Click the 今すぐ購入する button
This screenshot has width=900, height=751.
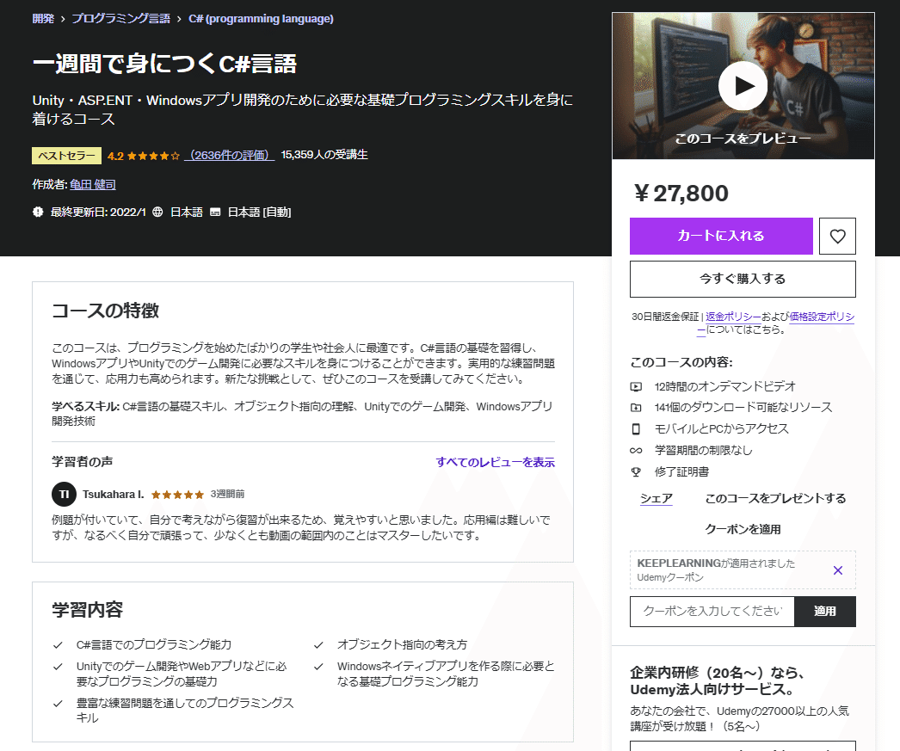pos(743,279)
